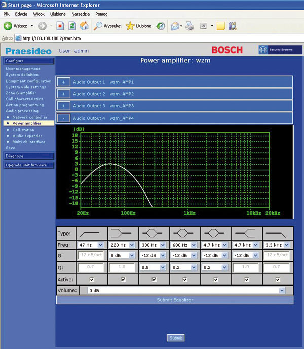Screen dimensions: 304x349
Task: Click the Mail envelope icon
Action: click(x=175, y=26)
